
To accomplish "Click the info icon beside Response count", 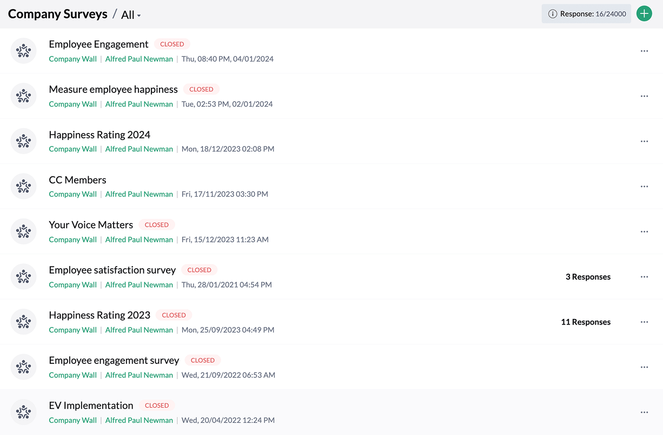I will [552, 14].
